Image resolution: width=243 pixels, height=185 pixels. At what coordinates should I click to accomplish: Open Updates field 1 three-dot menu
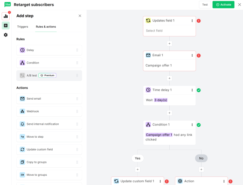tap(192, 21)
